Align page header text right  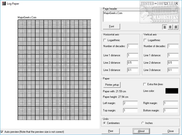(x=176, y=27)
